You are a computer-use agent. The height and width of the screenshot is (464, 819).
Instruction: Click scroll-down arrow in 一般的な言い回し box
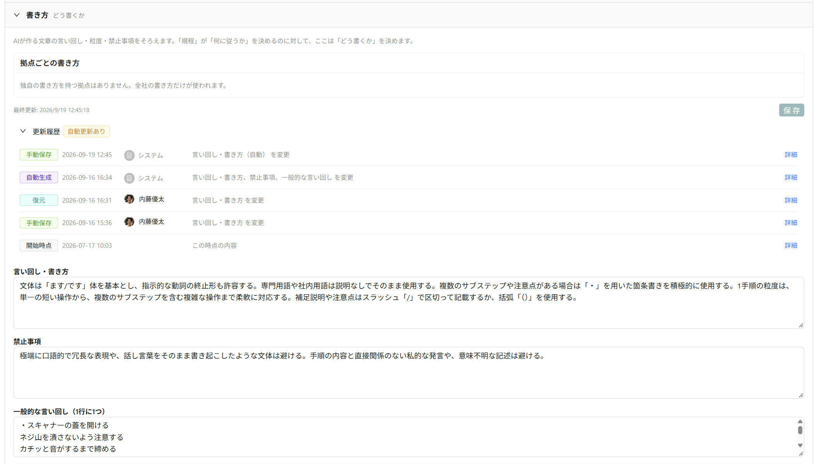click(x=800, y=445)
